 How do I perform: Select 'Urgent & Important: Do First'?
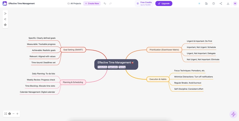(199, 41)
